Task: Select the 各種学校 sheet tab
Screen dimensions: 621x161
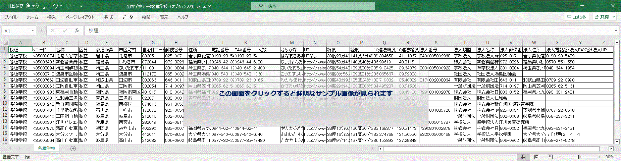Action: pyautogui.click(x=46, y=148)
